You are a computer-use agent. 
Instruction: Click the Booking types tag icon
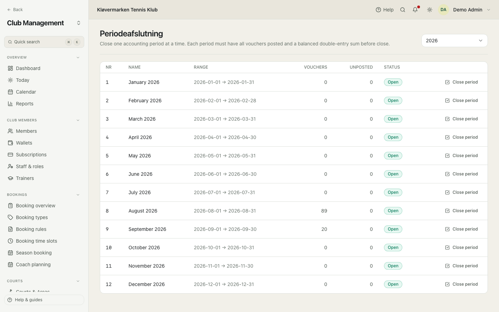click(10, 217)
